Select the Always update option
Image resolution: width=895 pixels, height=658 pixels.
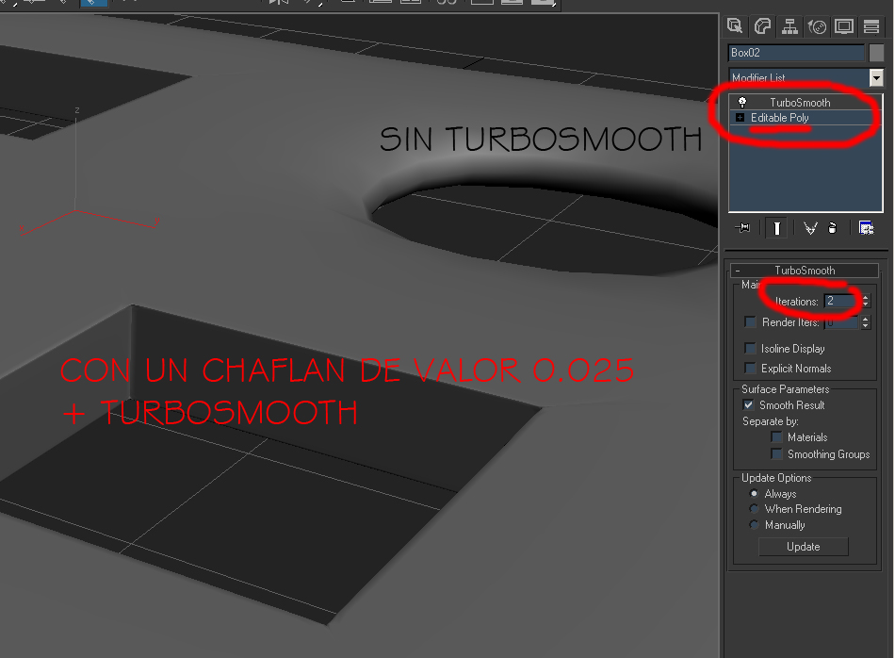tap(754, 494)
